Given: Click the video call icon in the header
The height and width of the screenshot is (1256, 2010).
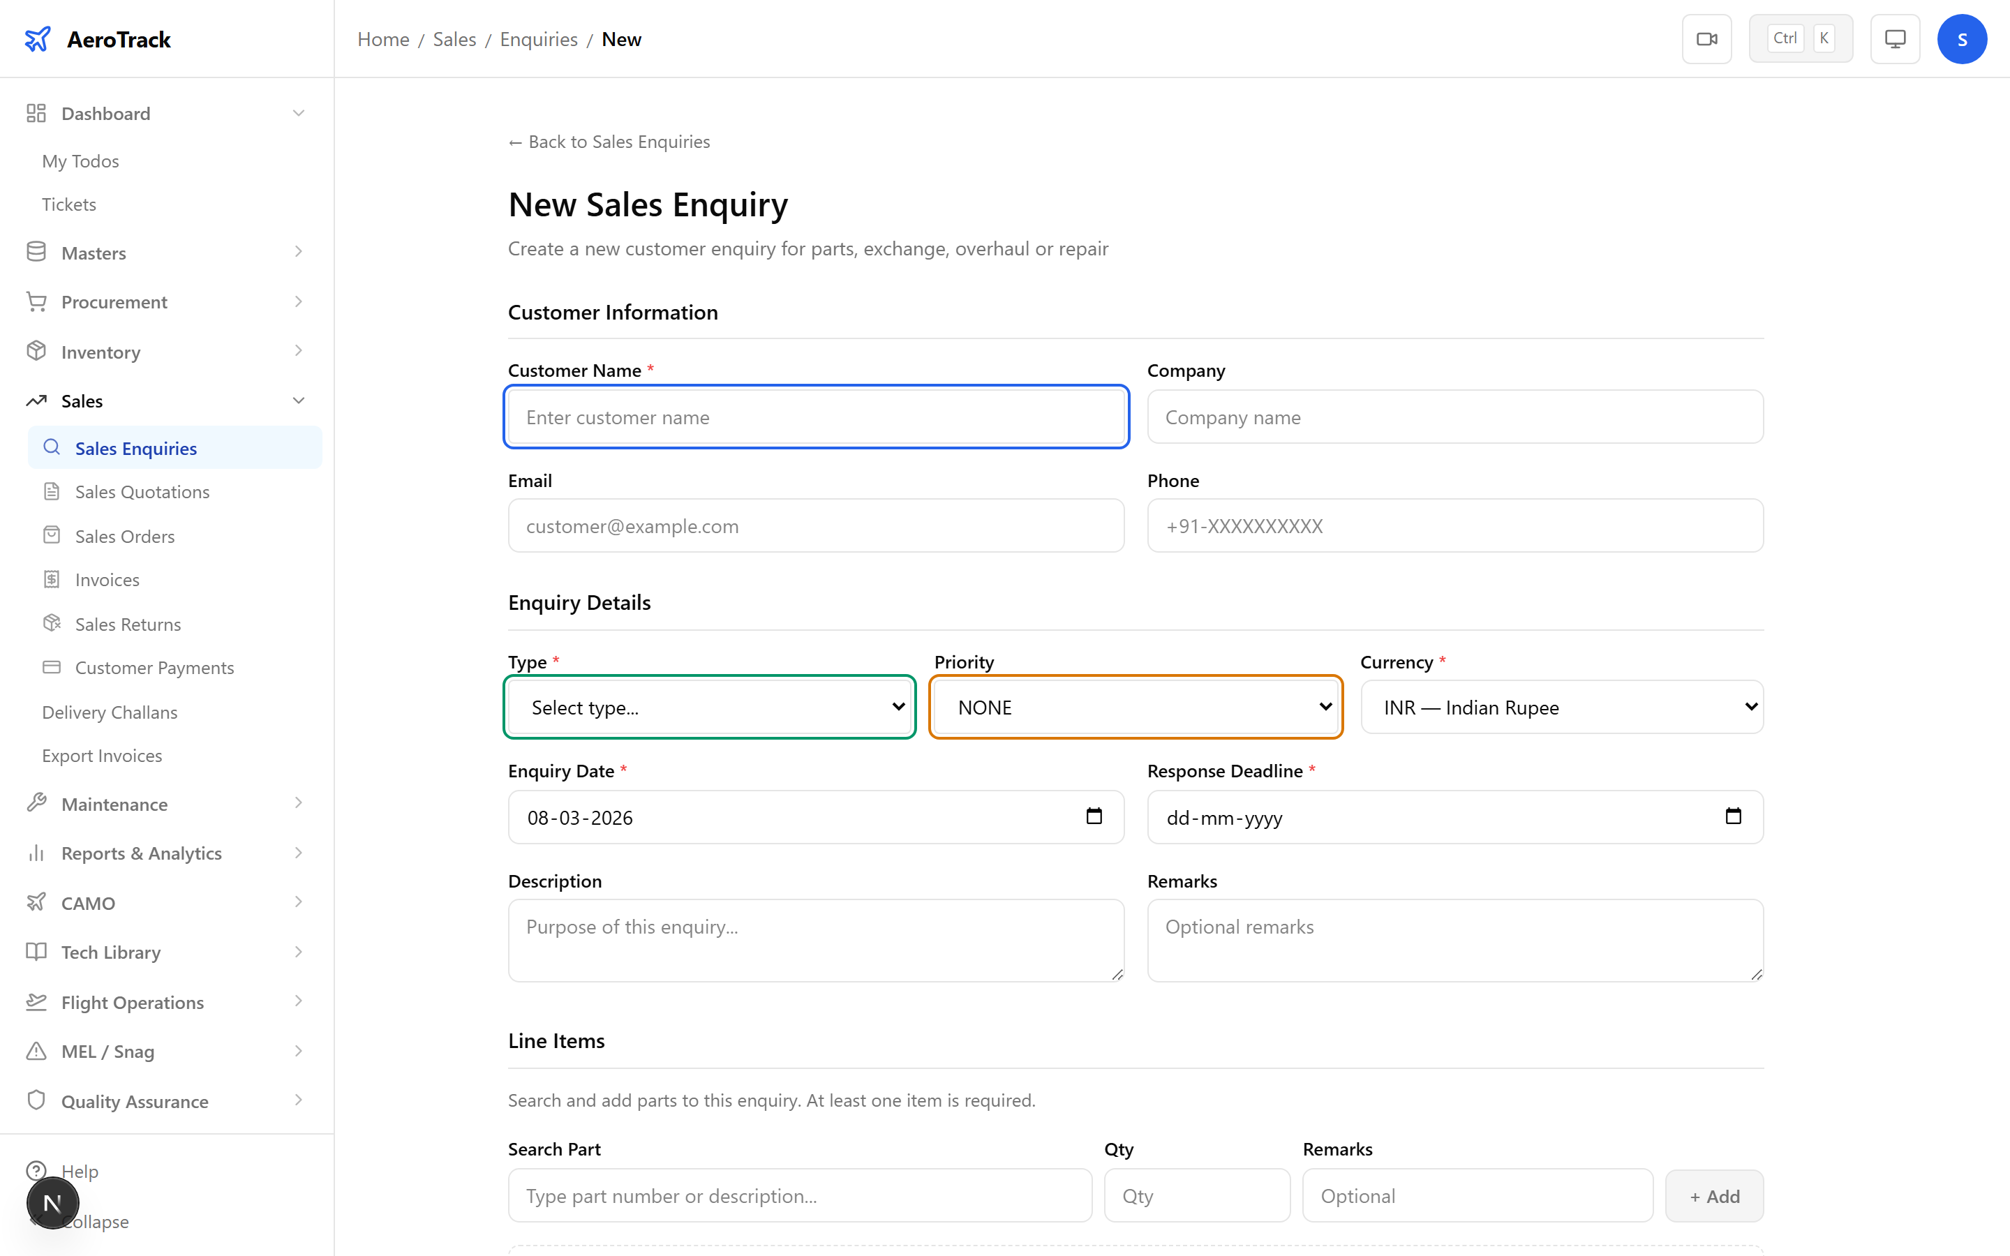Looking at the screenshot, I should pos(1707,38).
